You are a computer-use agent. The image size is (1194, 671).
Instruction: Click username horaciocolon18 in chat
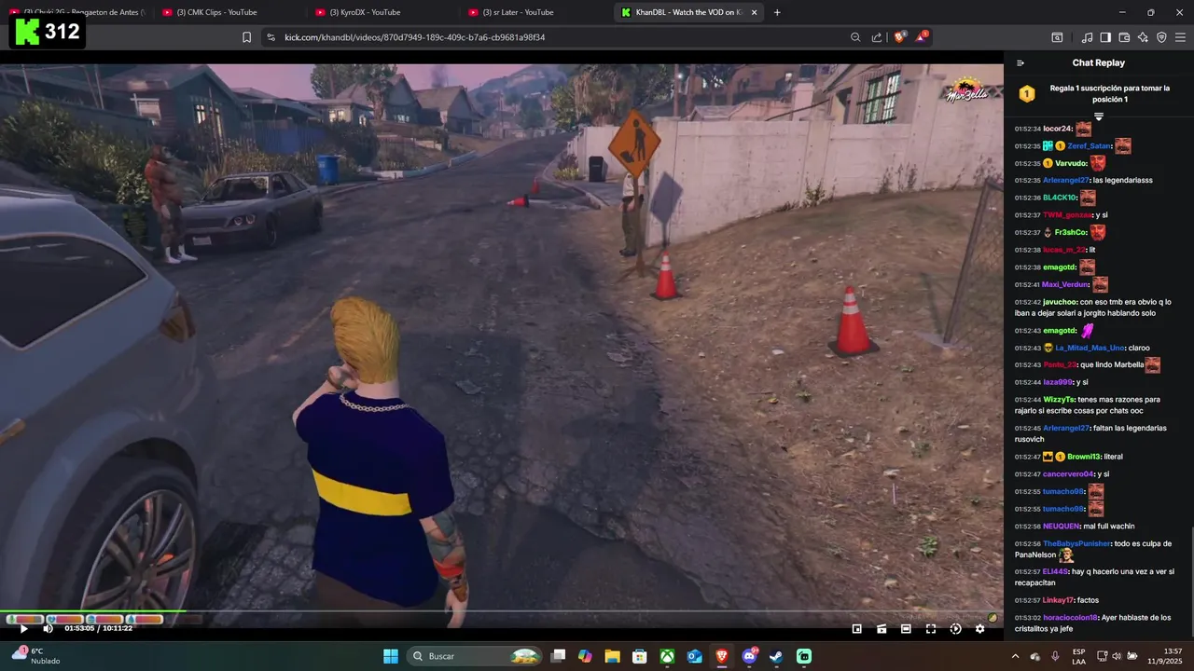click(1071, 617)
